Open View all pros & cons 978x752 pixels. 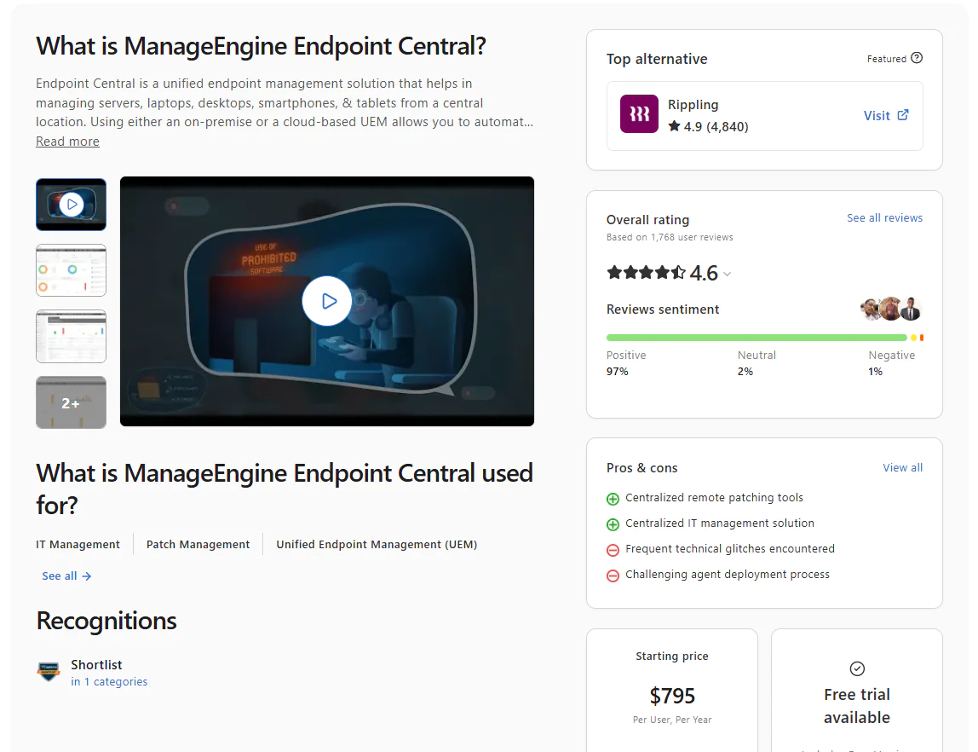point(902,467)
